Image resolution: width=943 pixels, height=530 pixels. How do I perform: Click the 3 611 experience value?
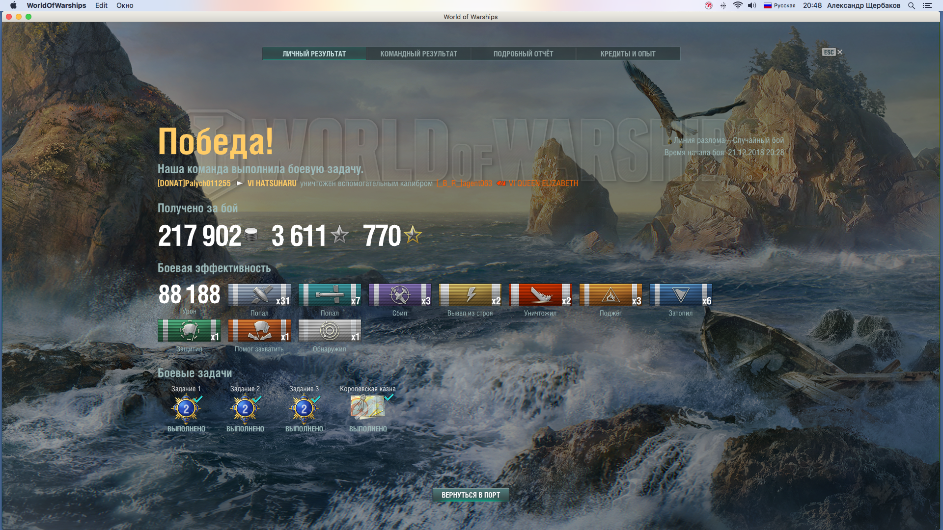(x=299, y=236)
